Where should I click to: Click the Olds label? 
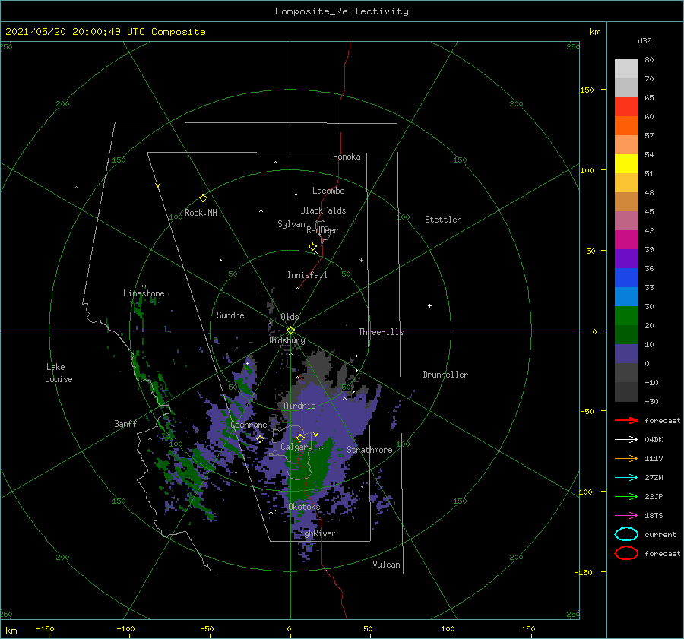pyautogui.click(x=290, y=317)
